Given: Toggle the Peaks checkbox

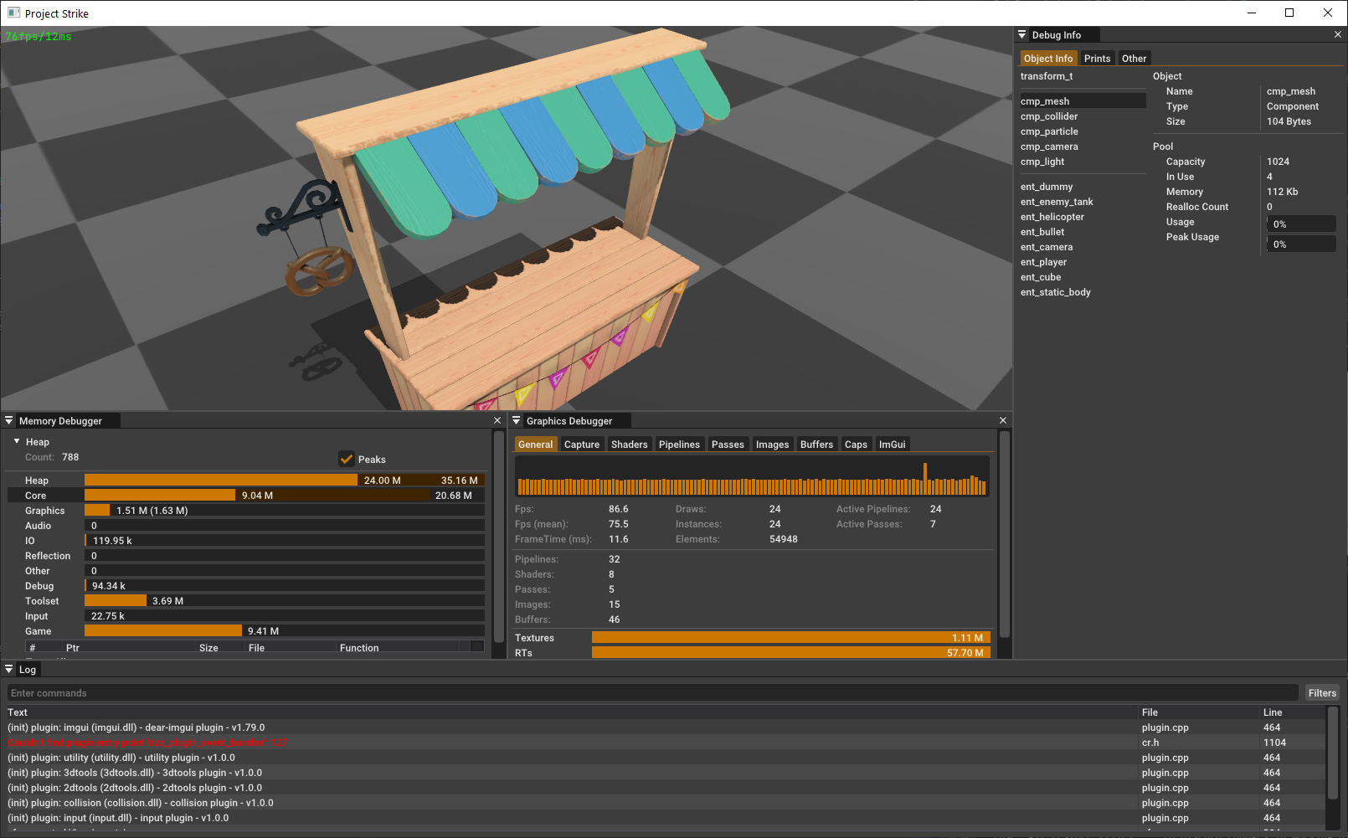Looking at the screenshot, I should [347, 459].
